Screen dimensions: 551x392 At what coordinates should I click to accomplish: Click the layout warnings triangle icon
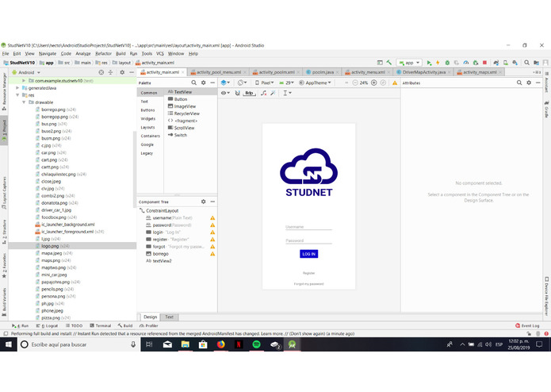click(395, 83)
